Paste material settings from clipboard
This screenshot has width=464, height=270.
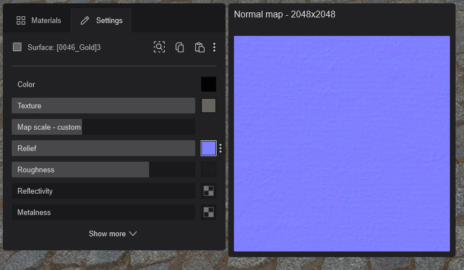[199, 47]
